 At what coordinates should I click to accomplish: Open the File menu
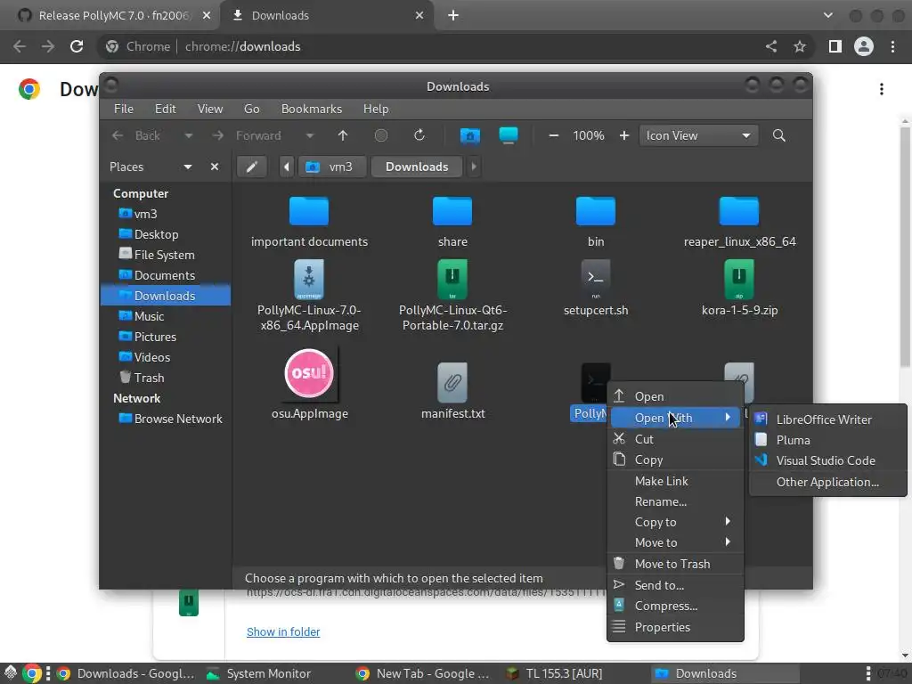123,109
